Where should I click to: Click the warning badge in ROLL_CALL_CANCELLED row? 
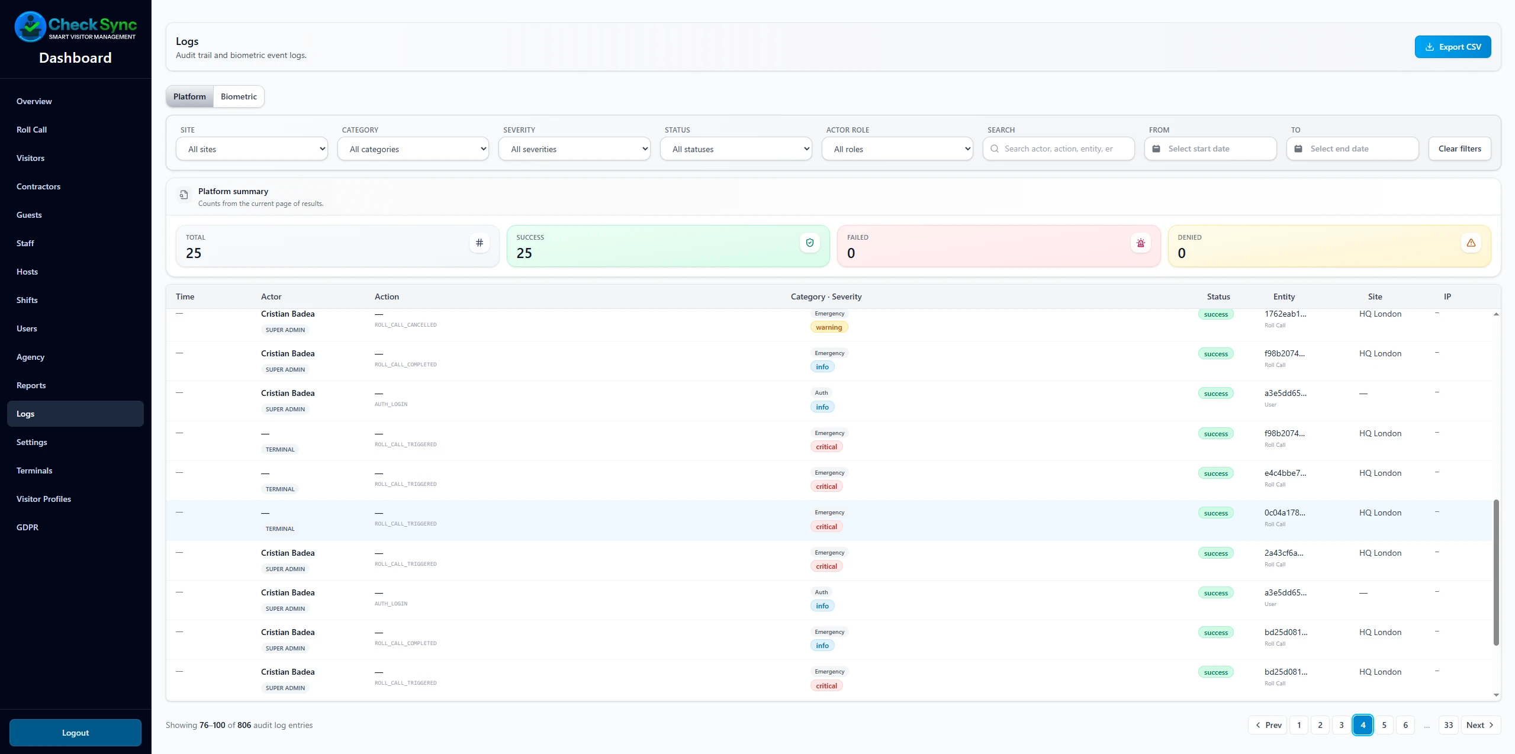(829, 327)
